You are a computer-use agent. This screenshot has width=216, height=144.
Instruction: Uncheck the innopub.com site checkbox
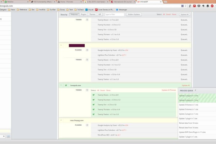(66, 85)
